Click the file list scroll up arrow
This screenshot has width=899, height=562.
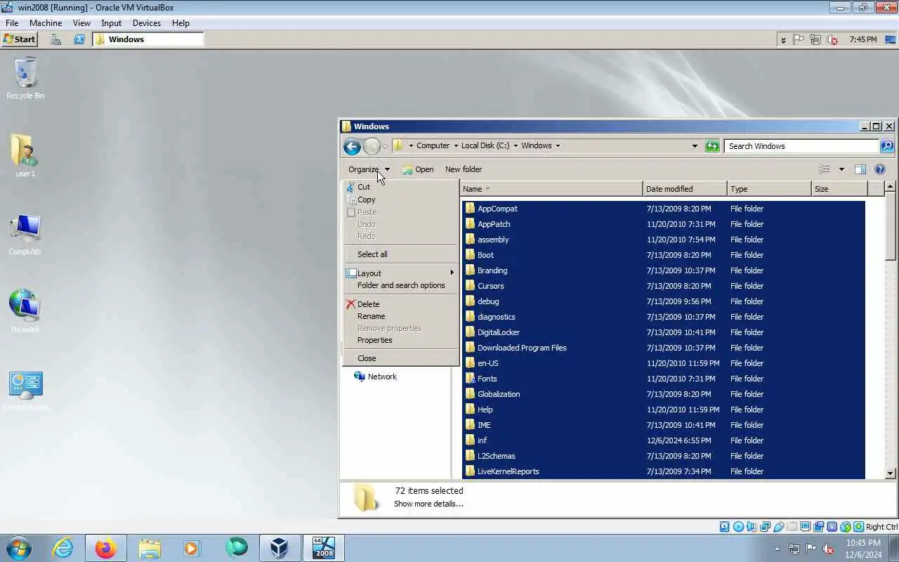[x=891, y=187]
